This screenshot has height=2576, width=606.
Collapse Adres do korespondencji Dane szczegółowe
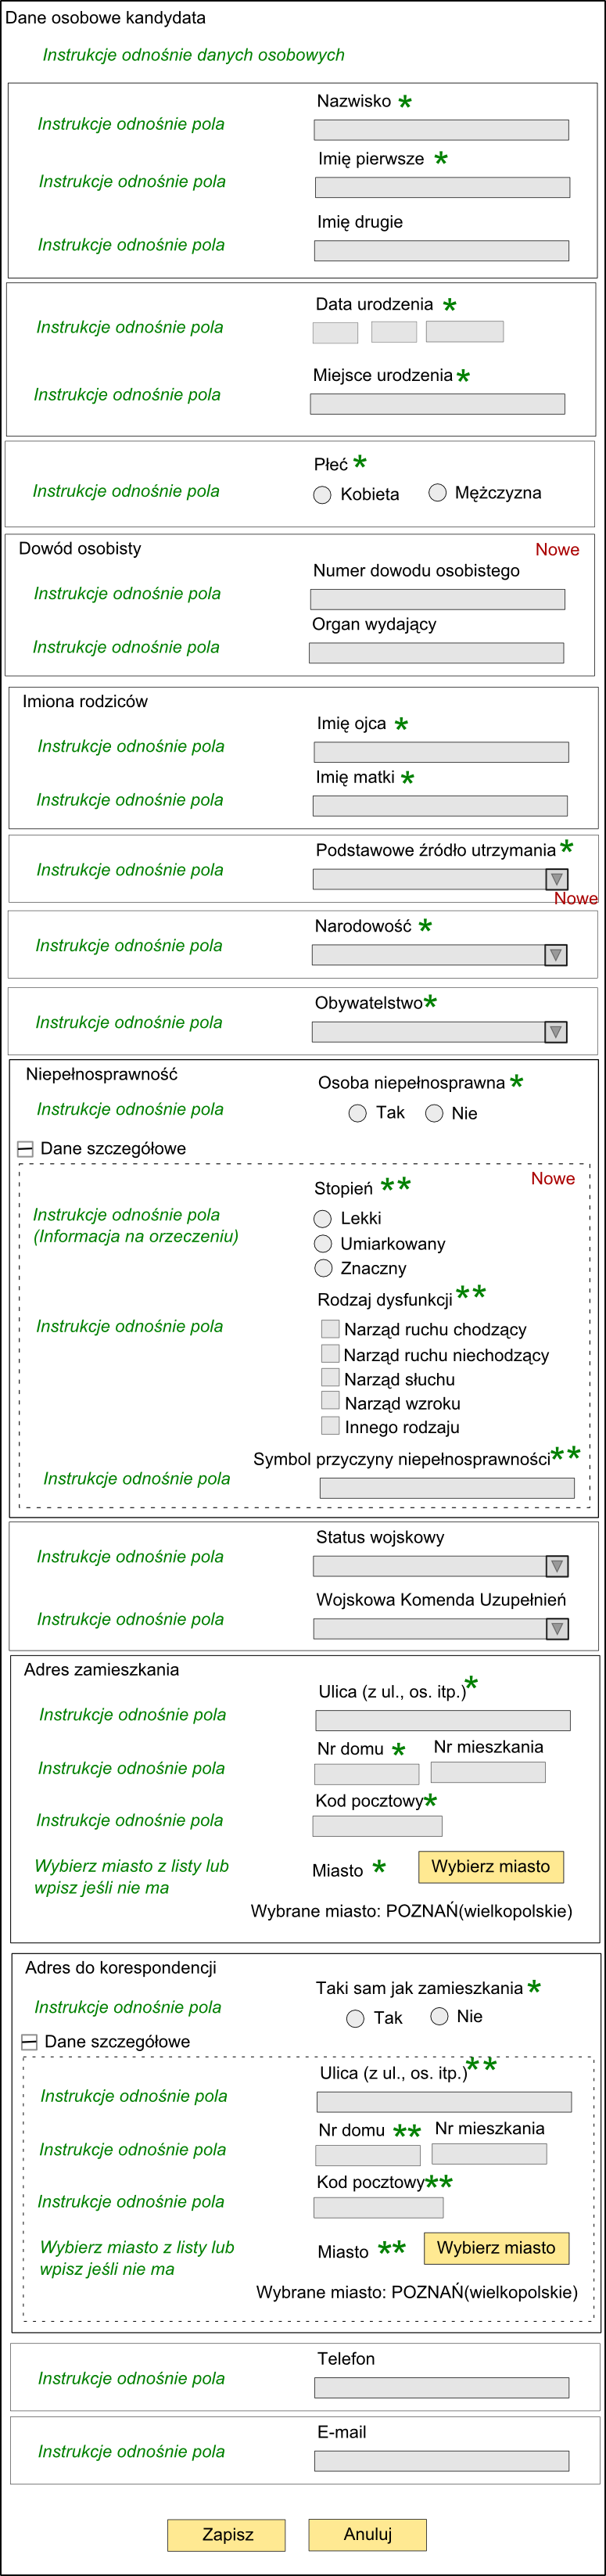(x=29, y=2042)
